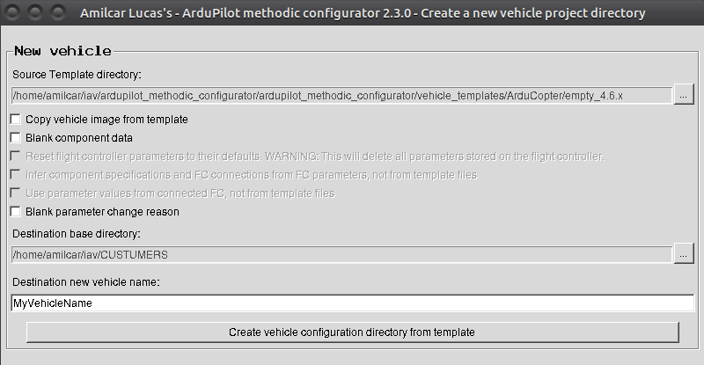Screen dimensions: 704x365
Task: Tick the Blank component data checkbox
Action: point(16,138)
